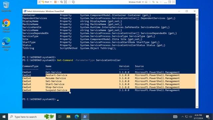The height and width of the screenshot is (120, 213).
Task: Pause the virtual machine
Action: pos(55,2)
